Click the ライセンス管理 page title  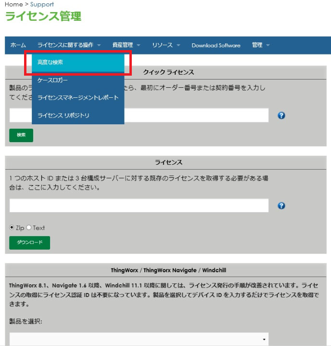[x=43, y=16]
